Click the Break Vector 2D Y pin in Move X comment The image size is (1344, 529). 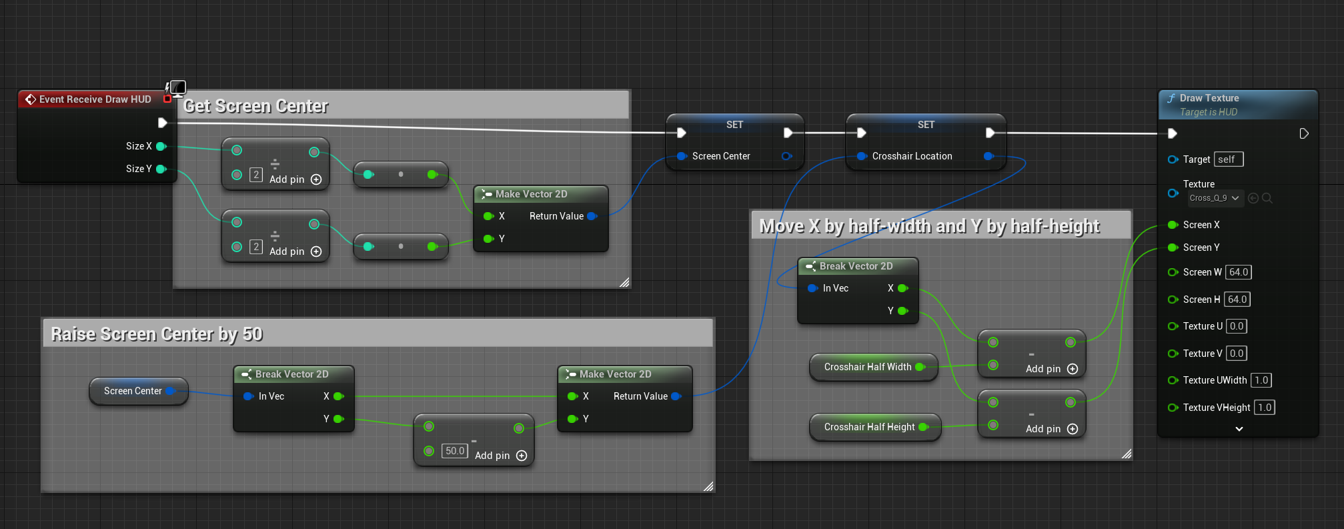[903, 311]
